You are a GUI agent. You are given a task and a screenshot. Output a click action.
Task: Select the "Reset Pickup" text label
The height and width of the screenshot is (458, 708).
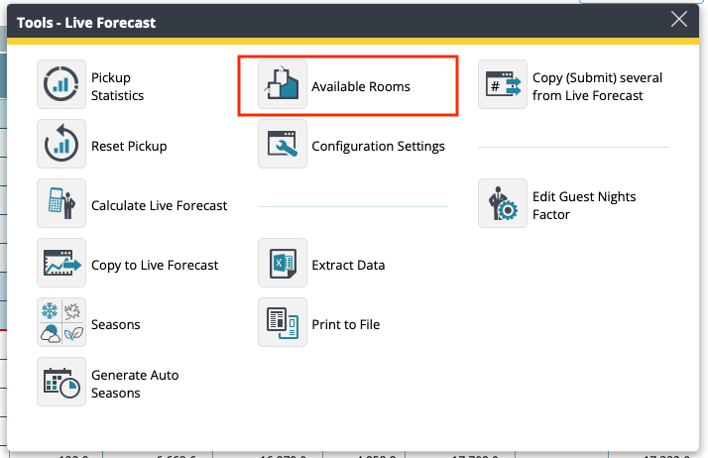(129, 147)
